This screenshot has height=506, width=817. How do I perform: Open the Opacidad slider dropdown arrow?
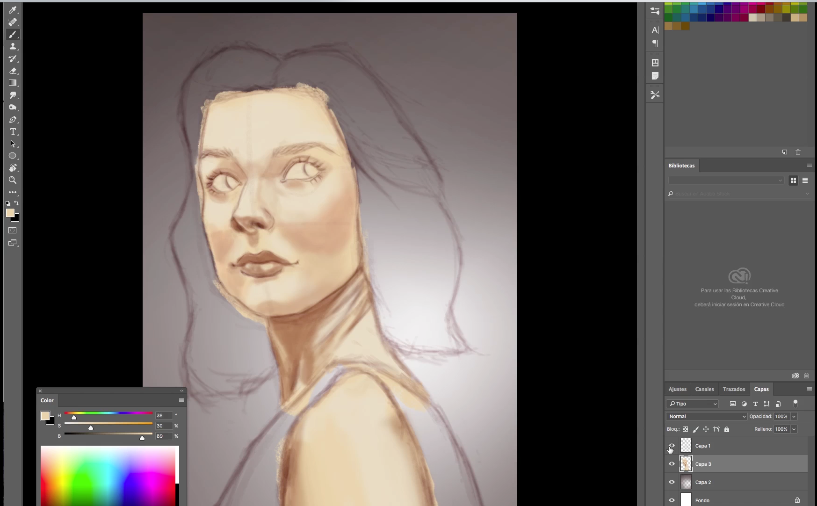tap(794, 417)
